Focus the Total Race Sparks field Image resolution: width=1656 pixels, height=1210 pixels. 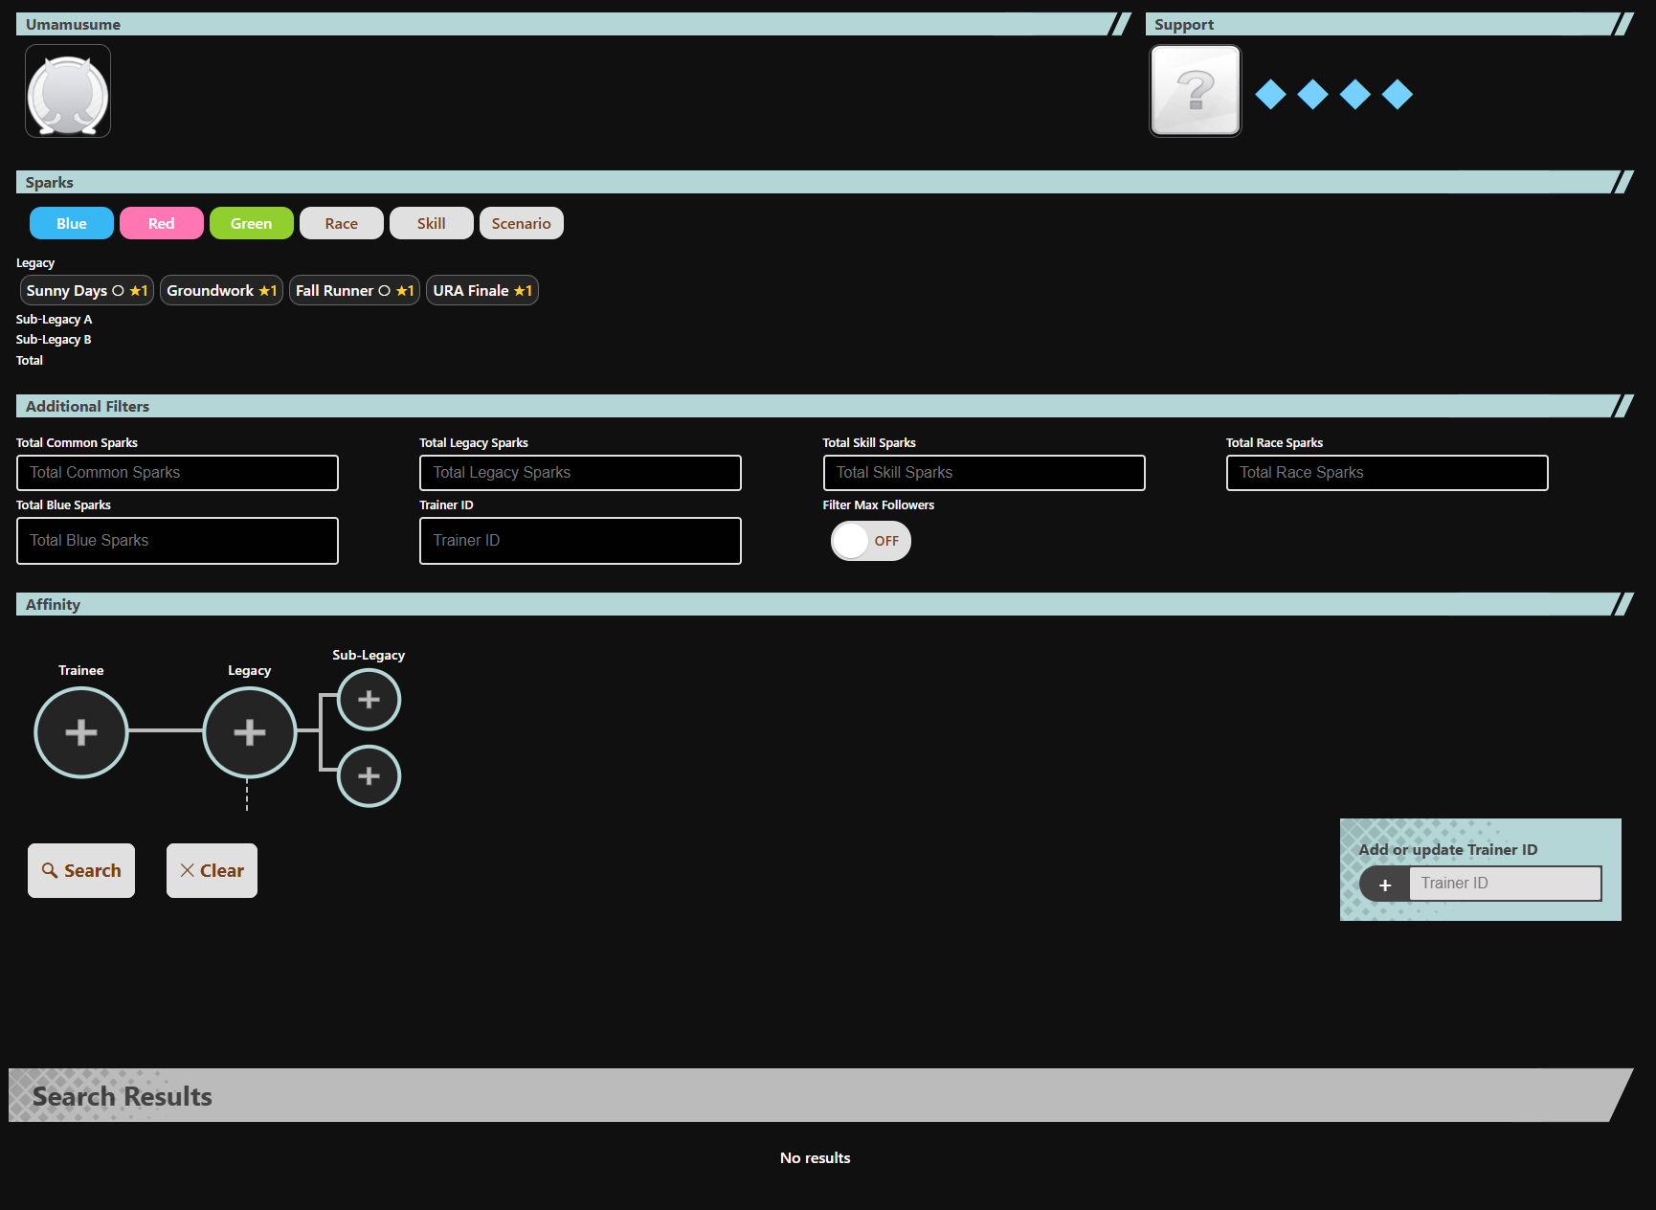pos(1387,473)
